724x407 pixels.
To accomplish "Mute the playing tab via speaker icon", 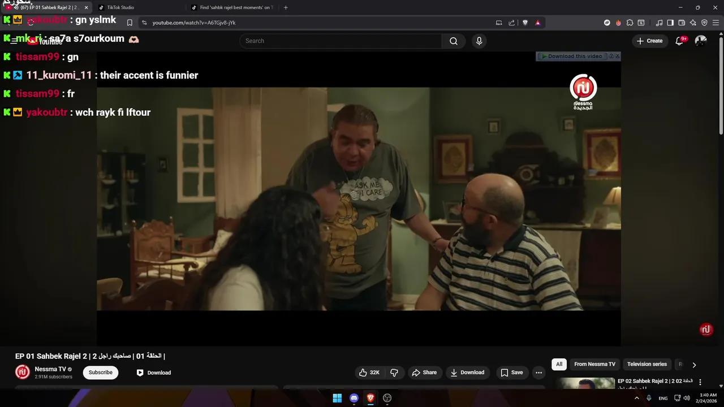I will pos(16,7).
